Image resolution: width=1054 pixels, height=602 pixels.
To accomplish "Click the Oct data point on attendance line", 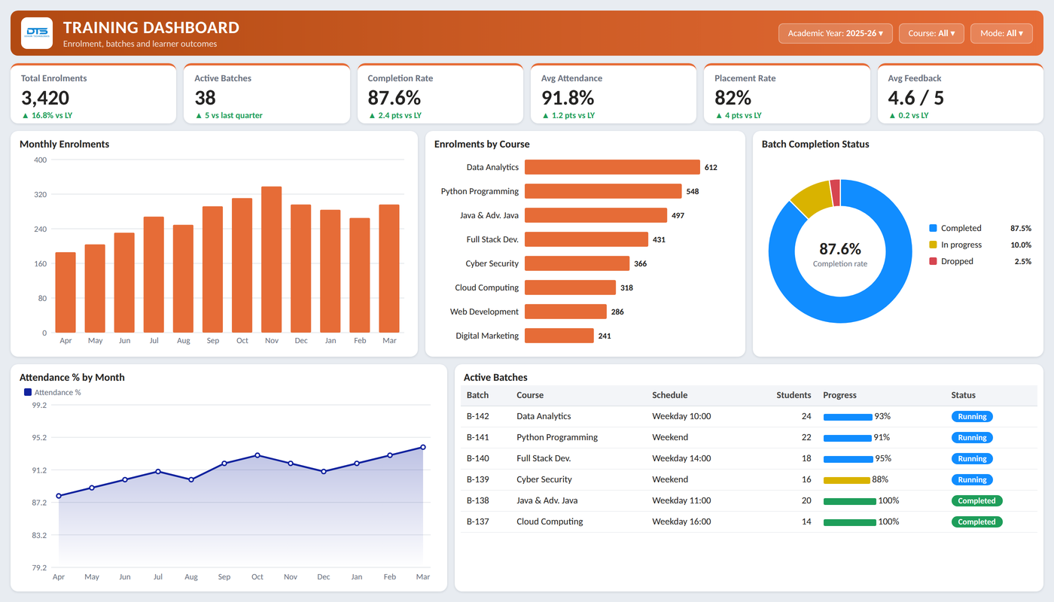I will tap(257, 455).
